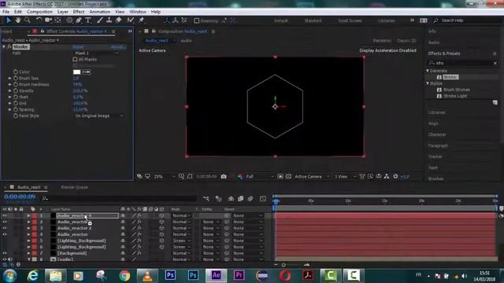Click the Reset link for Stroke

point(78,47)
